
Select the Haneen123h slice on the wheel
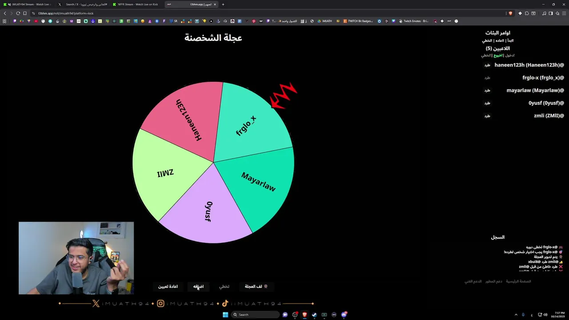tap(189, 120)
